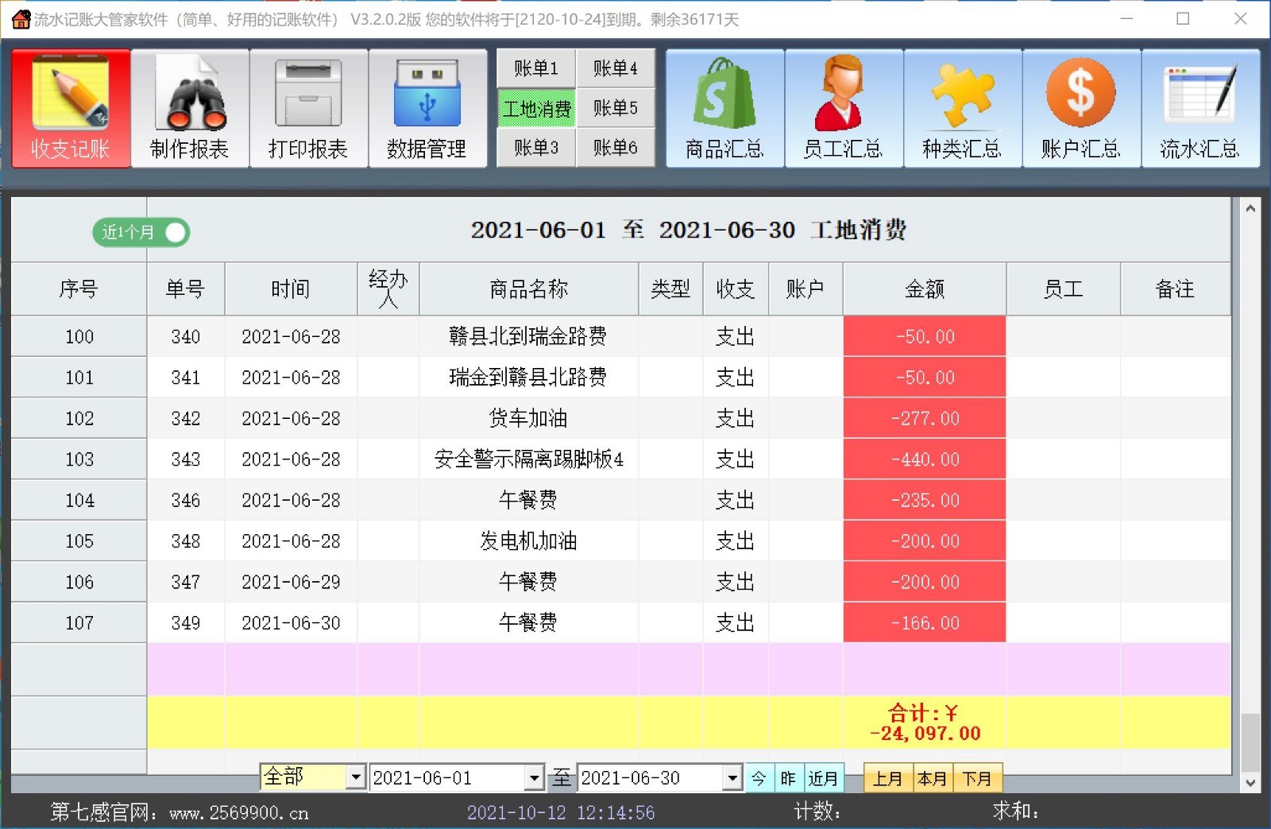Click the 下月 button

(x=977, y=778)
